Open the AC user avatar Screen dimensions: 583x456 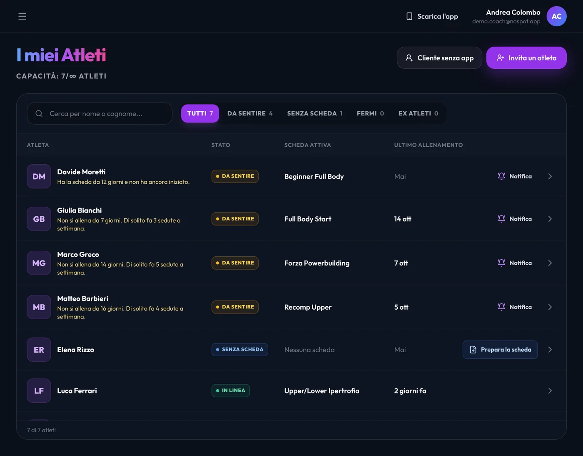point(556,16)
